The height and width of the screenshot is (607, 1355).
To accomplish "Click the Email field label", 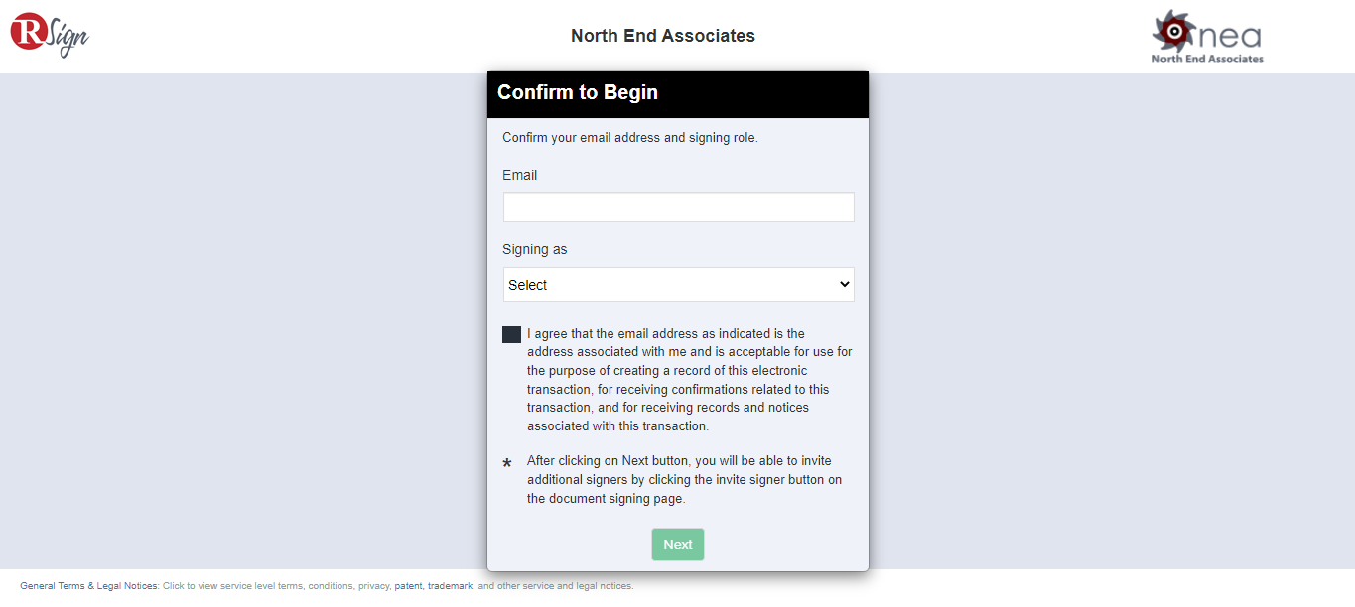I will 519,176.
